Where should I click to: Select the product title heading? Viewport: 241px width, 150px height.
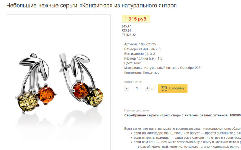(91, 6)
